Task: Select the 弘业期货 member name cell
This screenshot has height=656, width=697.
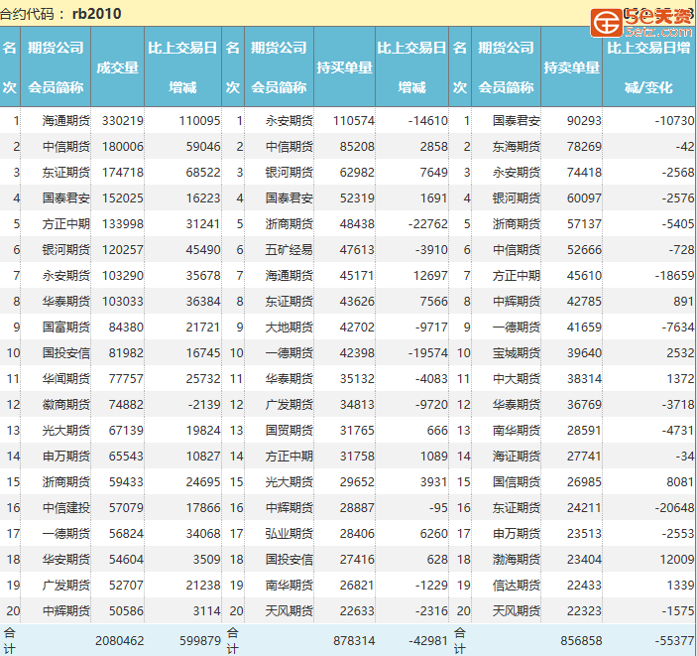Action: click(289, 533)
